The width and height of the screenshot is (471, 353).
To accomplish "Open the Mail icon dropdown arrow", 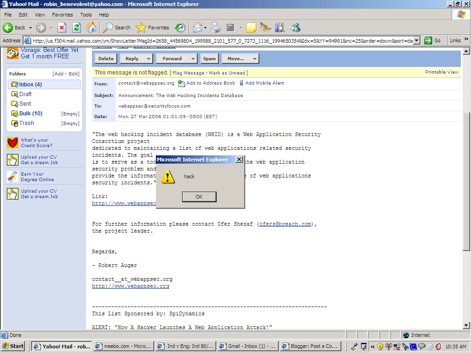I will coord(206,28).
